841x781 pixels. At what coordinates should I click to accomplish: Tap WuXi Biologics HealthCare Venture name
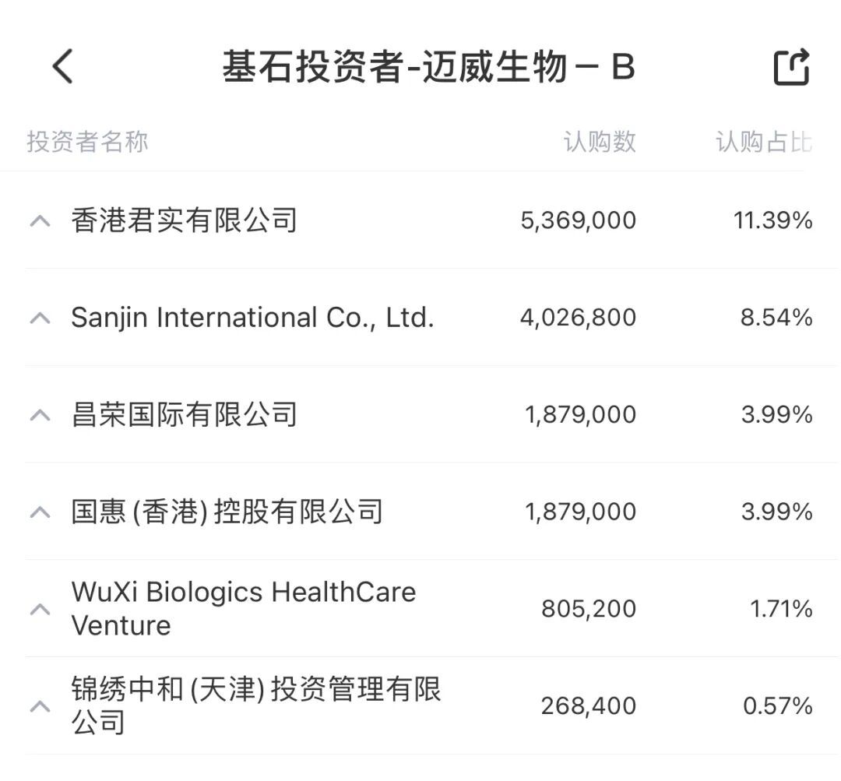(243, 608)
